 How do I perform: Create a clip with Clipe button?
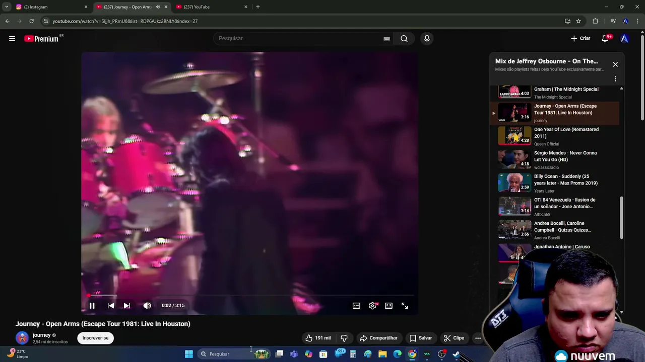pyautogui.click(x=454, y=338)
